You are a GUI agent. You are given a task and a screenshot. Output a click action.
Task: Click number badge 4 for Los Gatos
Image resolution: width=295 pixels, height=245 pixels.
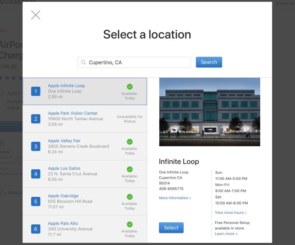(x=35, y=174)
